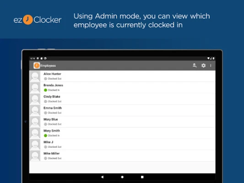Click the Employees title in header

pos(48,65)
